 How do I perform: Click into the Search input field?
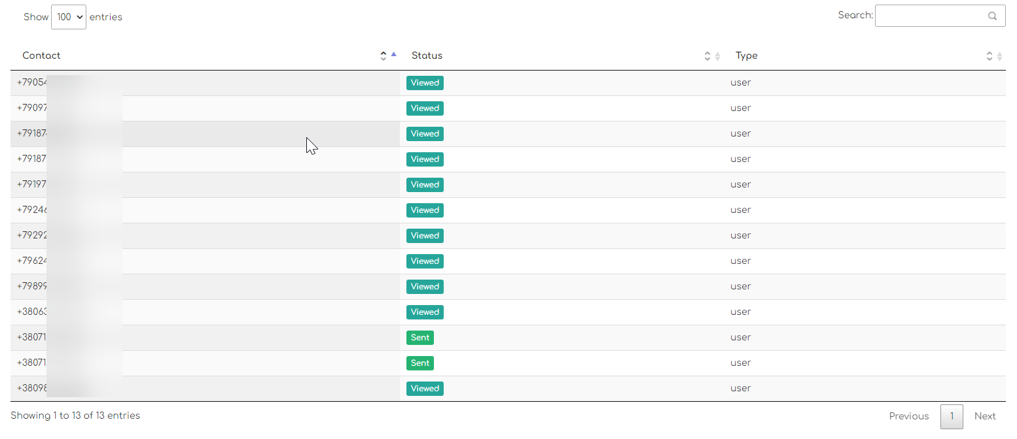(929, 16)
